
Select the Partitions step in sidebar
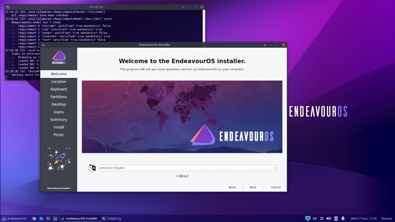pos(59,97)
